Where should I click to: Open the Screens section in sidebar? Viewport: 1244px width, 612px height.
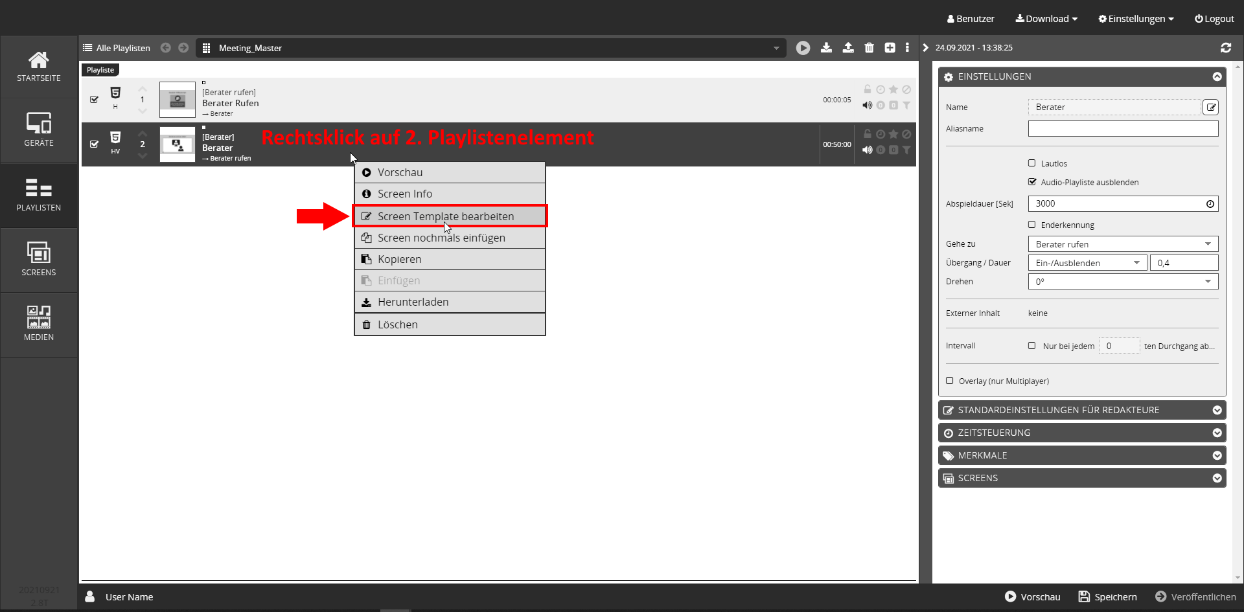[39, 260]
